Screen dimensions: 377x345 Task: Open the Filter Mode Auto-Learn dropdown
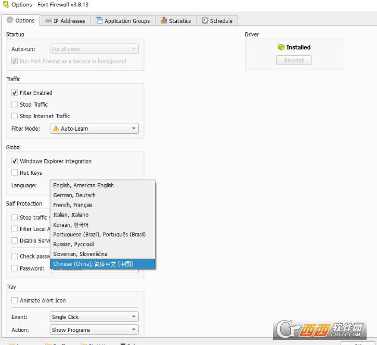coord(94,129)
